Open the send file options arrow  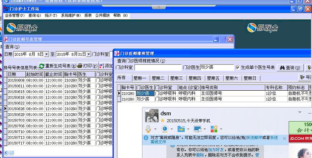[188, 129]
